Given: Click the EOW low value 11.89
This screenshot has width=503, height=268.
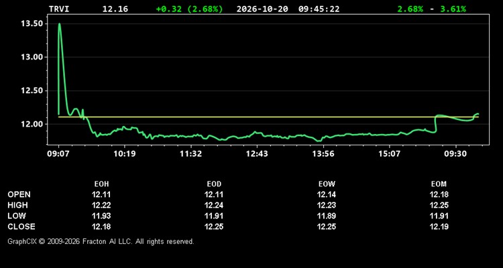Looking at the screenshot, I should (327, 216).
